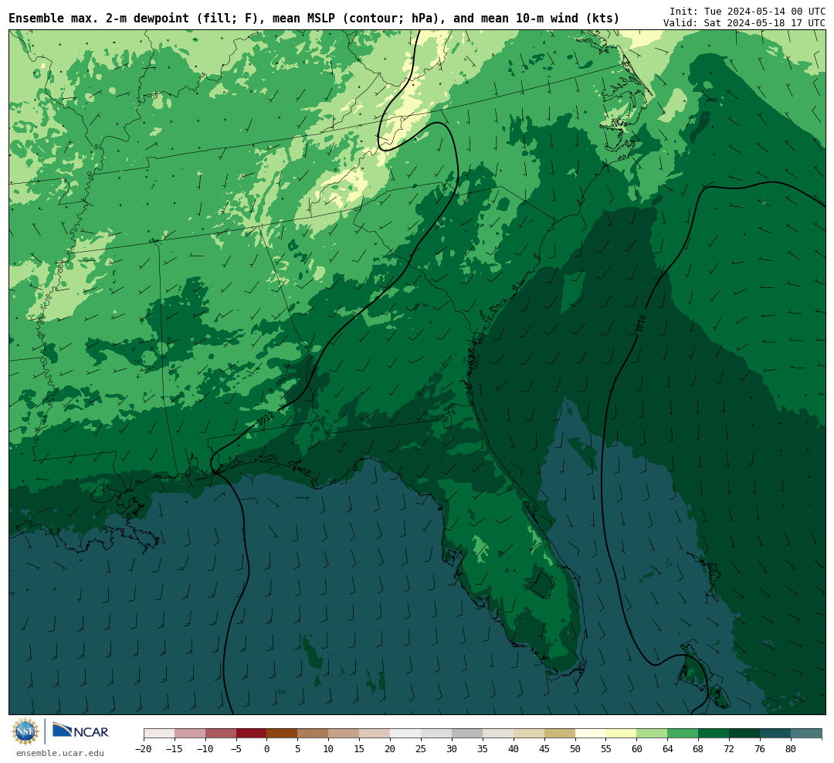Click the colorbar tick label '45'

click(x=544, y=749)
